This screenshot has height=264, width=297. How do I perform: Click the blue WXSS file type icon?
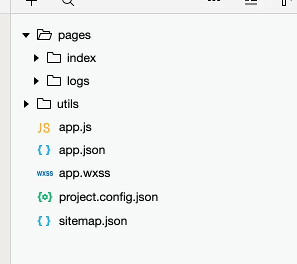tap(45, 173)
